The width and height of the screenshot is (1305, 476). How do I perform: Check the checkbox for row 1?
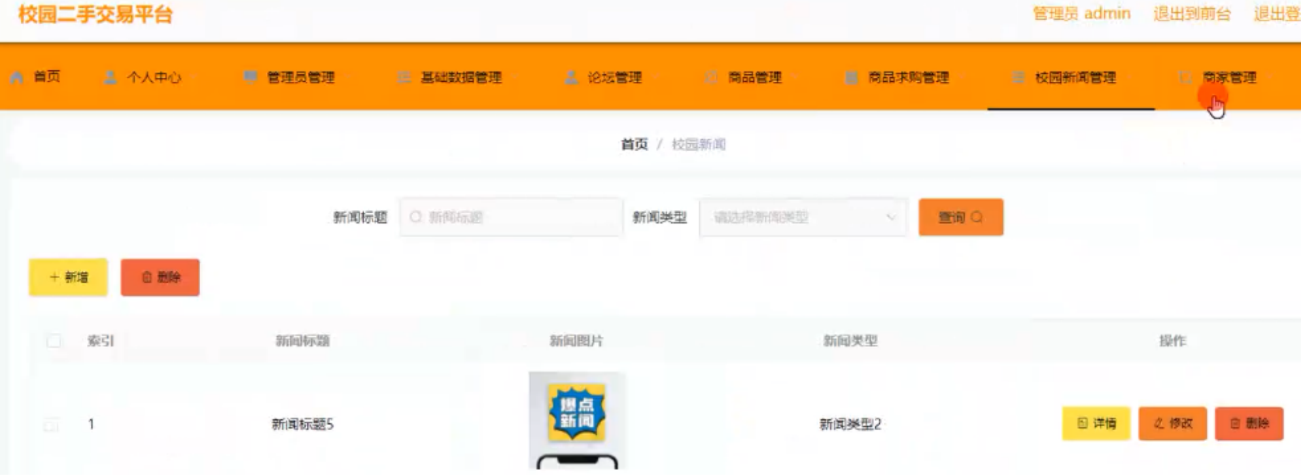[51, 425]
